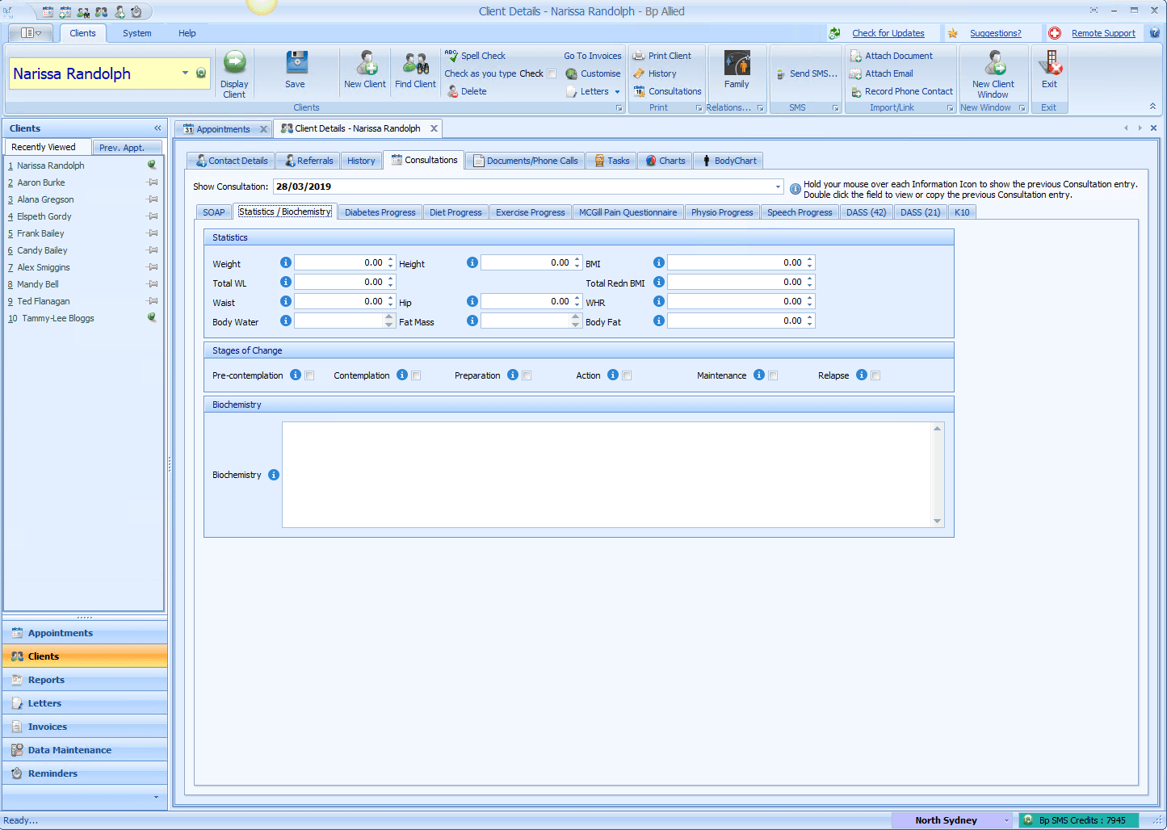
Task: Tick the Relapse checkbox
Action: (x=876, y=375)
